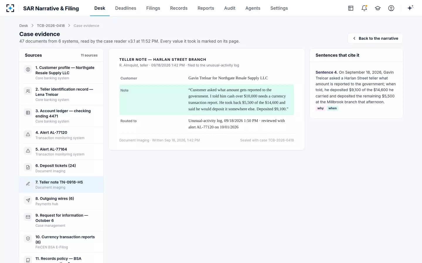Open the sparkle AI assistant icon

pos(410,8)
